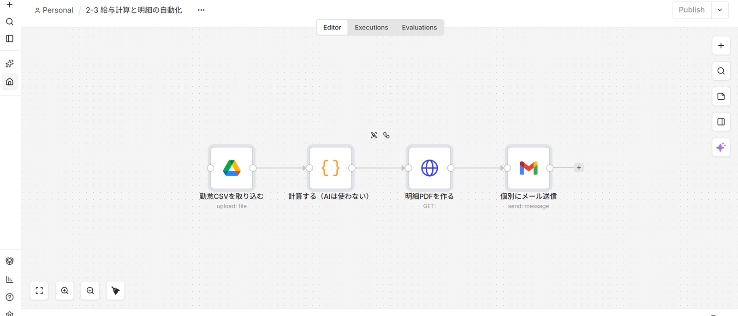Click the label 個別にメール送信
Image resolution: width=738 pixels, height=316 pixels.
[529, 196]
